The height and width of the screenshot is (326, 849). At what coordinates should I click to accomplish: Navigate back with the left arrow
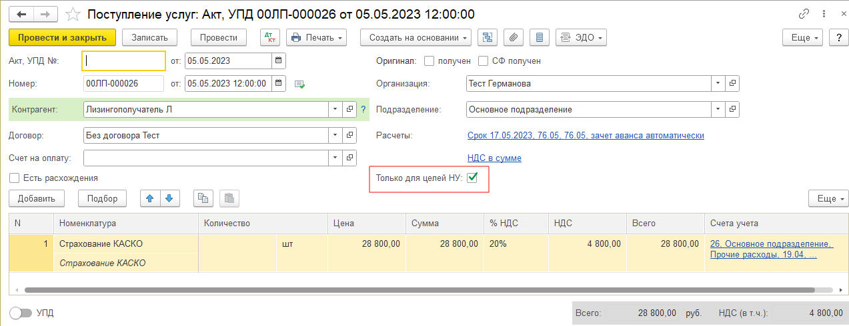coord(22,14)
